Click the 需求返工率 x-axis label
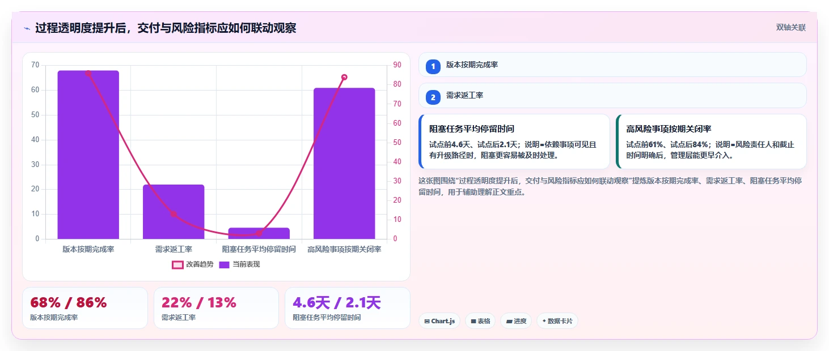829x351 pixels. [174, 249]
